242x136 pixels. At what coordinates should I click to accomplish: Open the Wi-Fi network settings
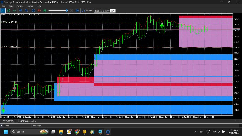215,132
